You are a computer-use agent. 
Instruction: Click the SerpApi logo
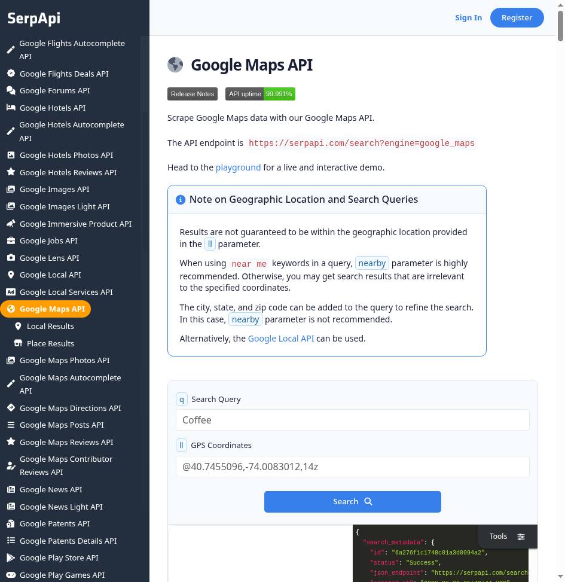click(x=33, y=18)
